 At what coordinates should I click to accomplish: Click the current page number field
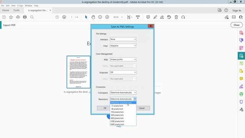[x=72, y=17]
